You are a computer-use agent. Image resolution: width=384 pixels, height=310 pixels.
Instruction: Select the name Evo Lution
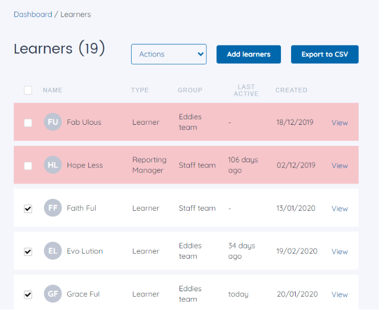coord(85,251)
